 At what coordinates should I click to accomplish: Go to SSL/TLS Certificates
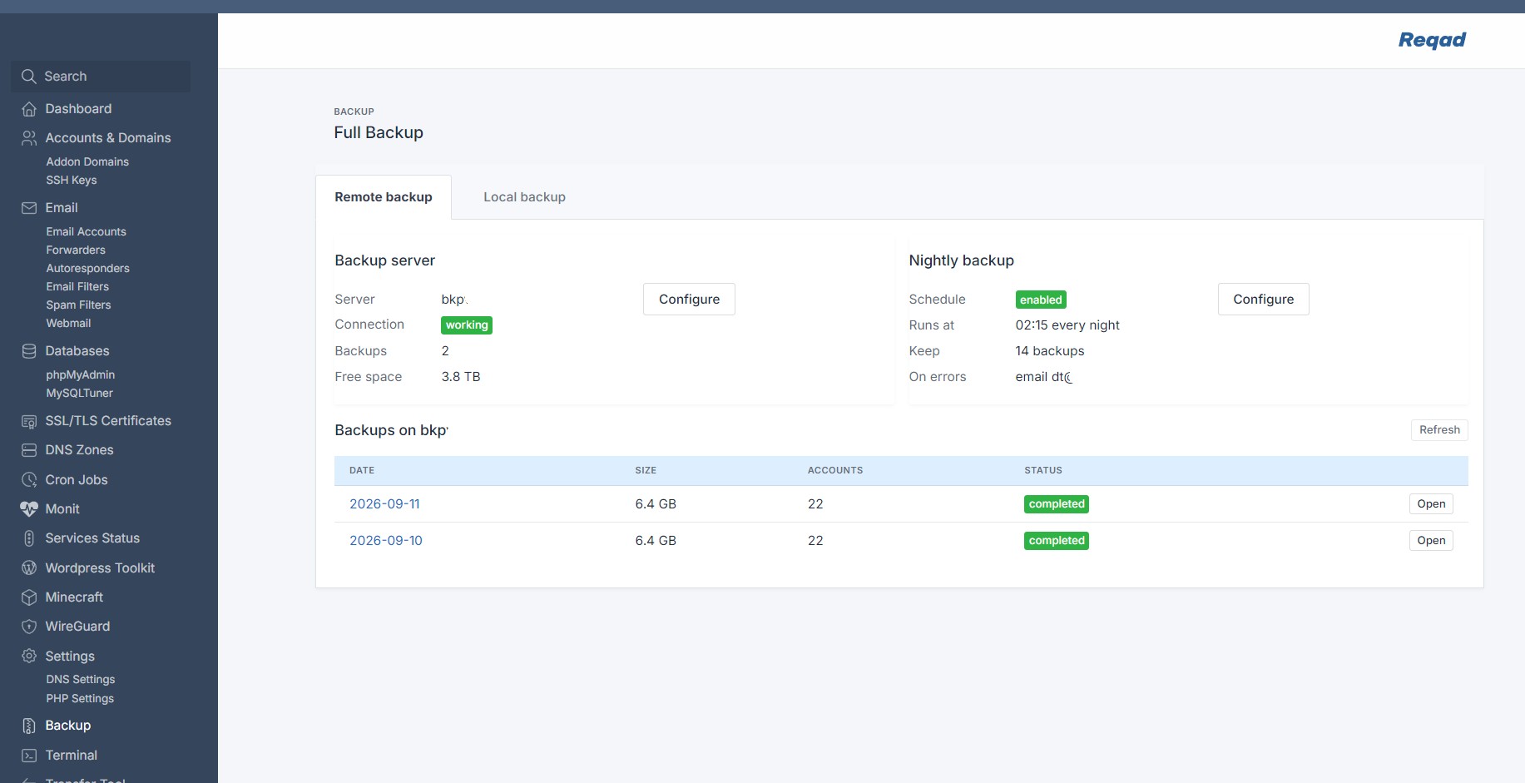pos(108,421)
